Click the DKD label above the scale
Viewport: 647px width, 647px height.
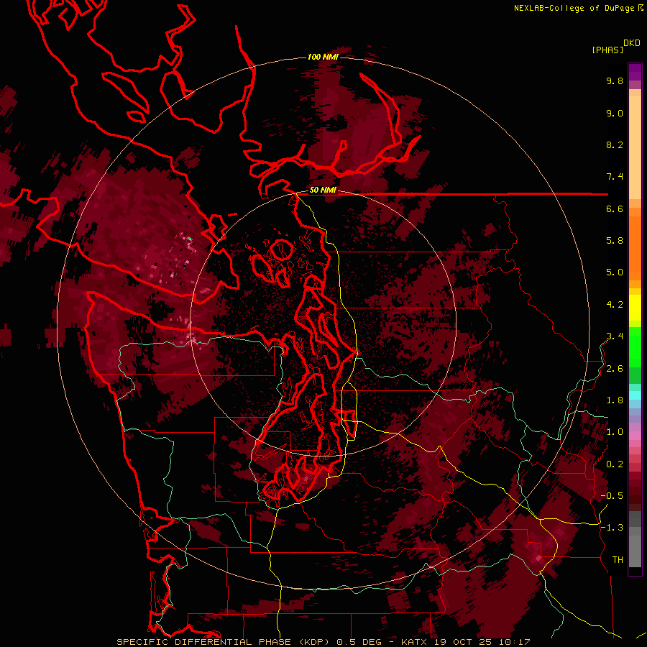(x=632, y=43)
